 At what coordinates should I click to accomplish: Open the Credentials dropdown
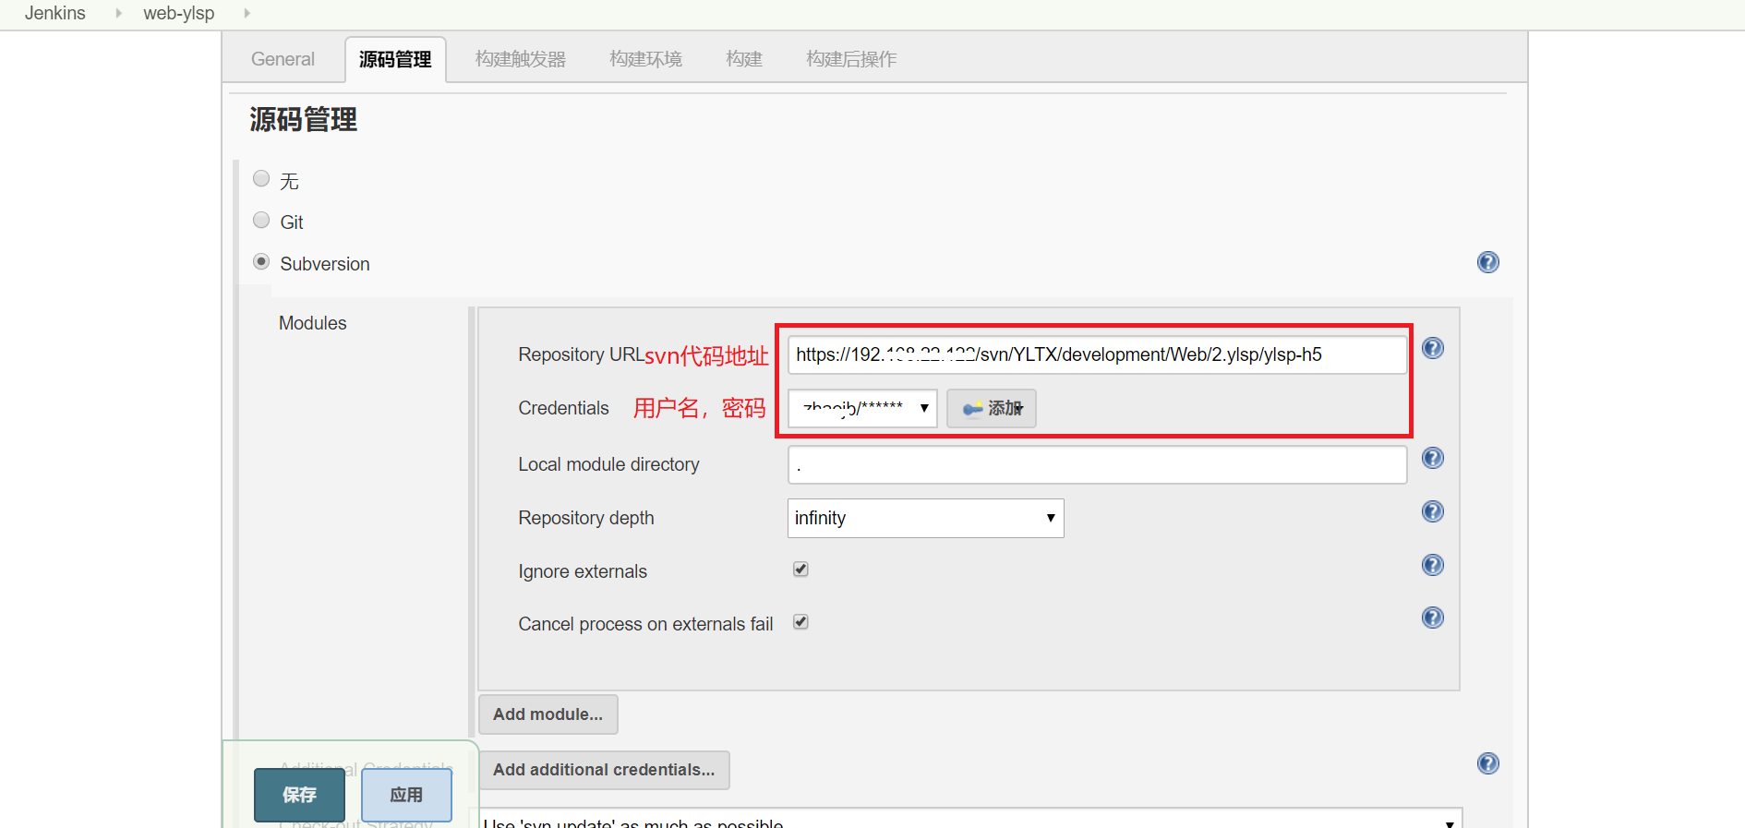click(862, 408)
